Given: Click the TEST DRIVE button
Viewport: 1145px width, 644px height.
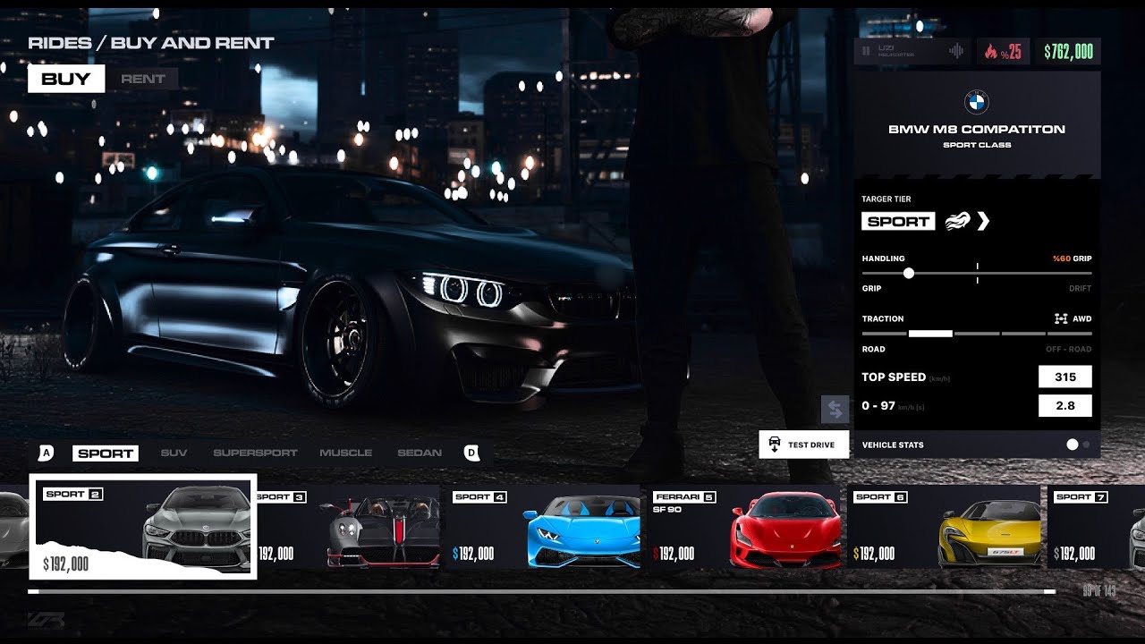Looking at the screenshot, I should (x=803, y=445).
